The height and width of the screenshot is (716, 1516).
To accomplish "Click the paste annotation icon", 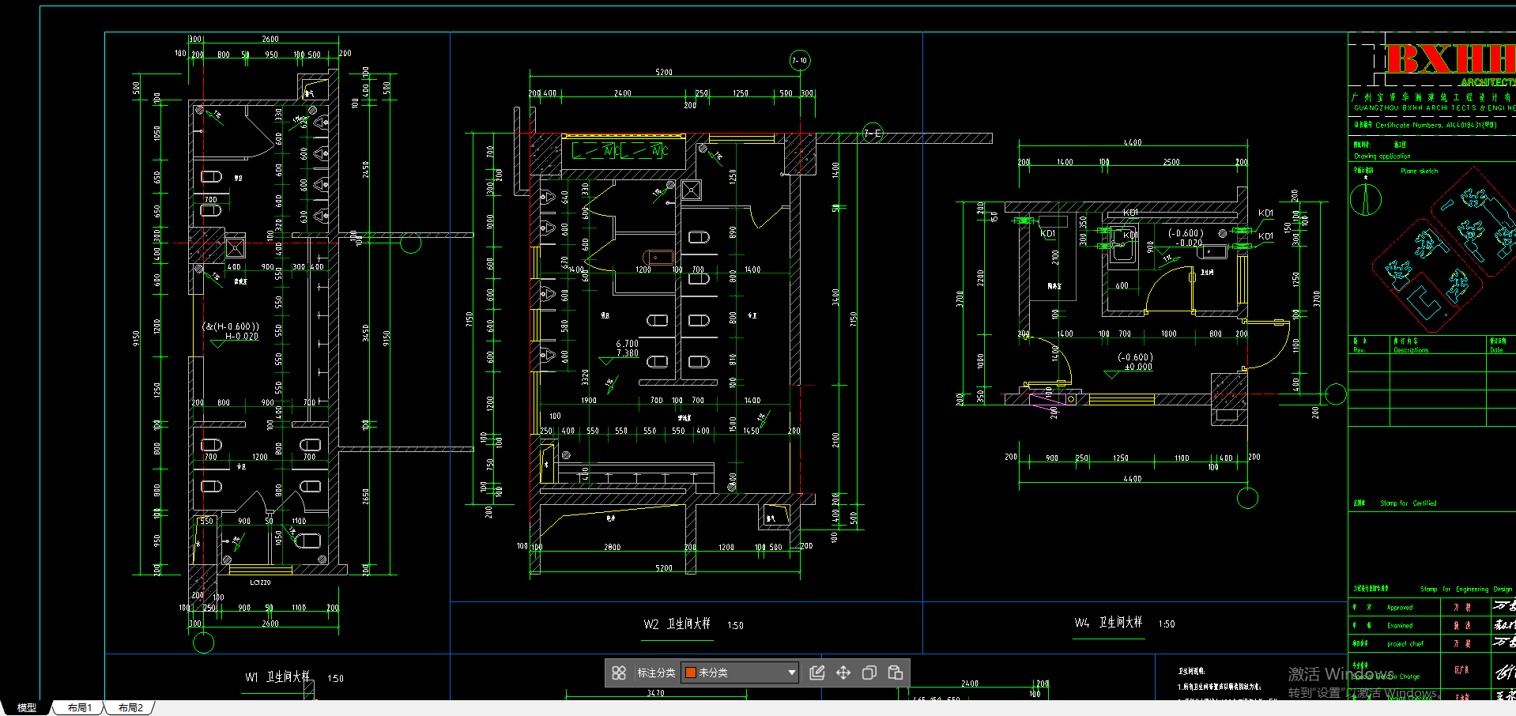I will click(896, 673).
